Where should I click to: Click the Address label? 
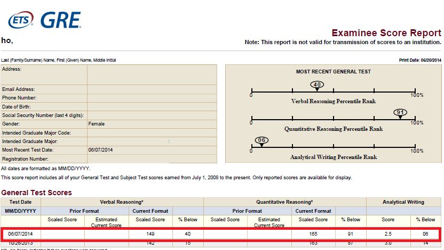(12, 69)
